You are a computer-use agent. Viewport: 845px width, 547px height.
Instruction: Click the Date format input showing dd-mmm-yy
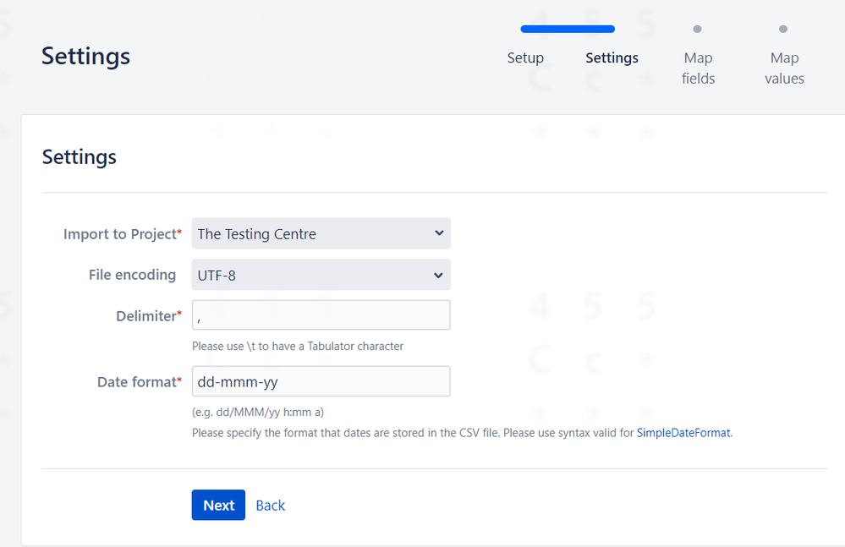[321, 381]
